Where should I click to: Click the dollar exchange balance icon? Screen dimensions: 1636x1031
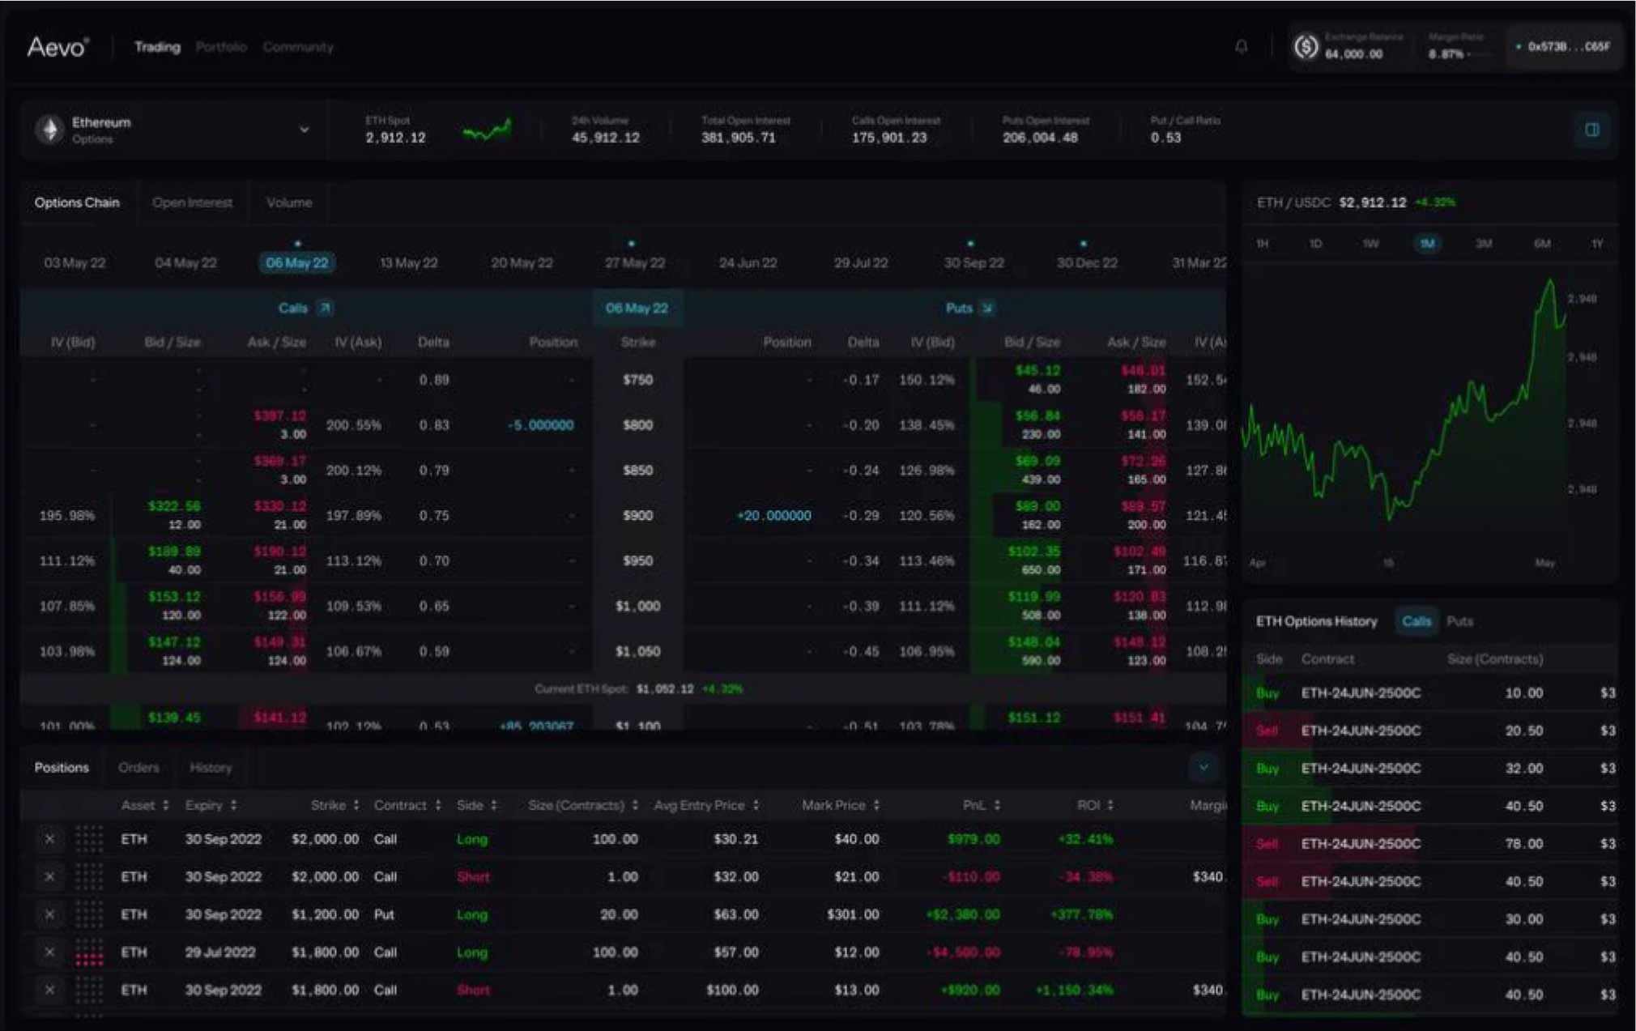pyautogui.click(x=1306, y=47)
